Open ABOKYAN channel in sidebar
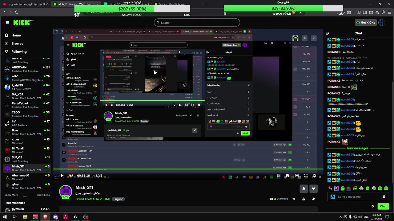The image size is (394, 221). point(27,69)
